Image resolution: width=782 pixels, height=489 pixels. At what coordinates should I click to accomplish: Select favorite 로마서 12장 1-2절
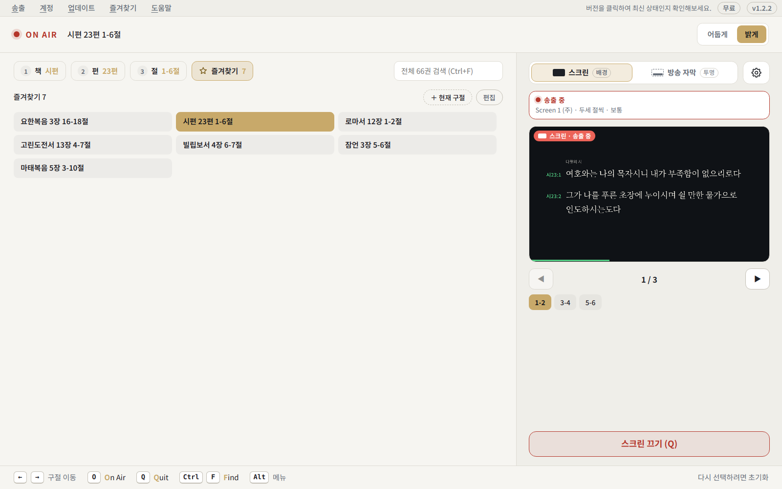[x=417, y=121]
